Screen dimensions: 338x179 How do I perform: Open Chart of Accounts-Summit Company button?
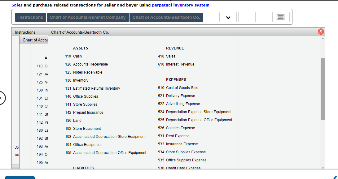[88, 17]
